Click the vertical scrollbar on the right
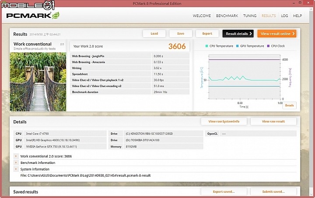Image resolution: width=315 pixels, height=198 pixels. (311, 100)
